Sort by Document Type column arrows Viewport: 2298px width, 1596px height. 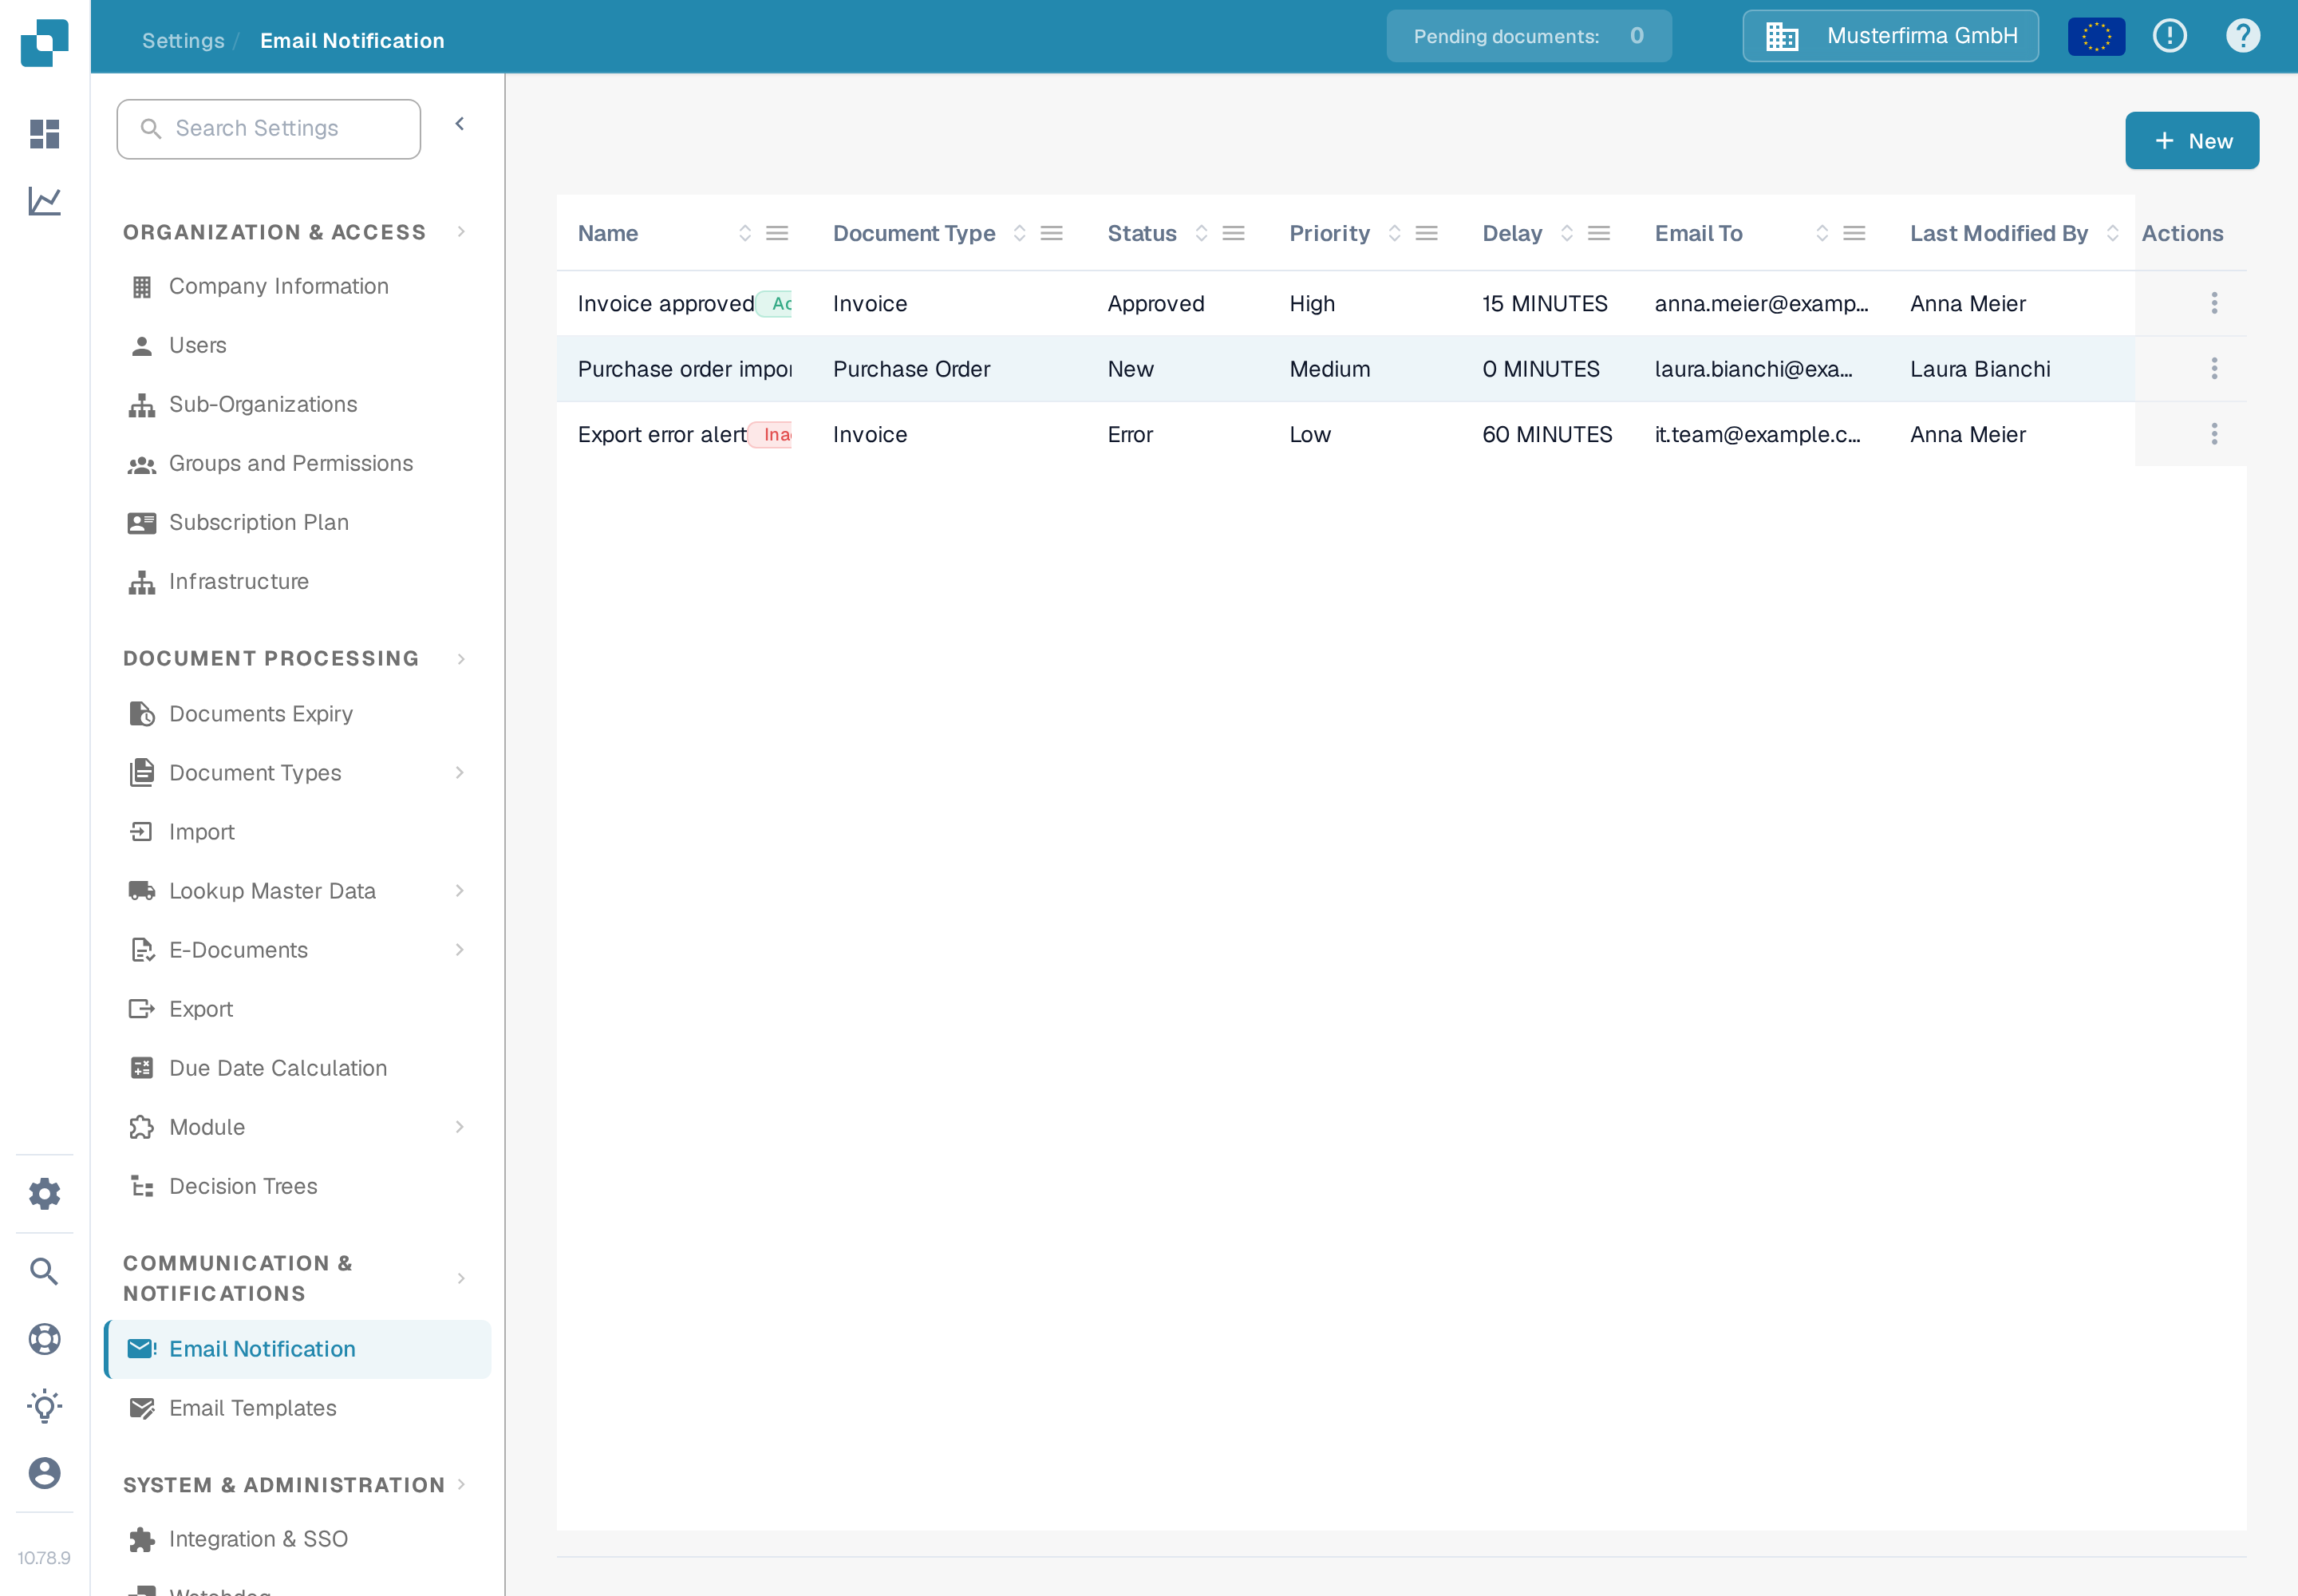[1019, 233]
